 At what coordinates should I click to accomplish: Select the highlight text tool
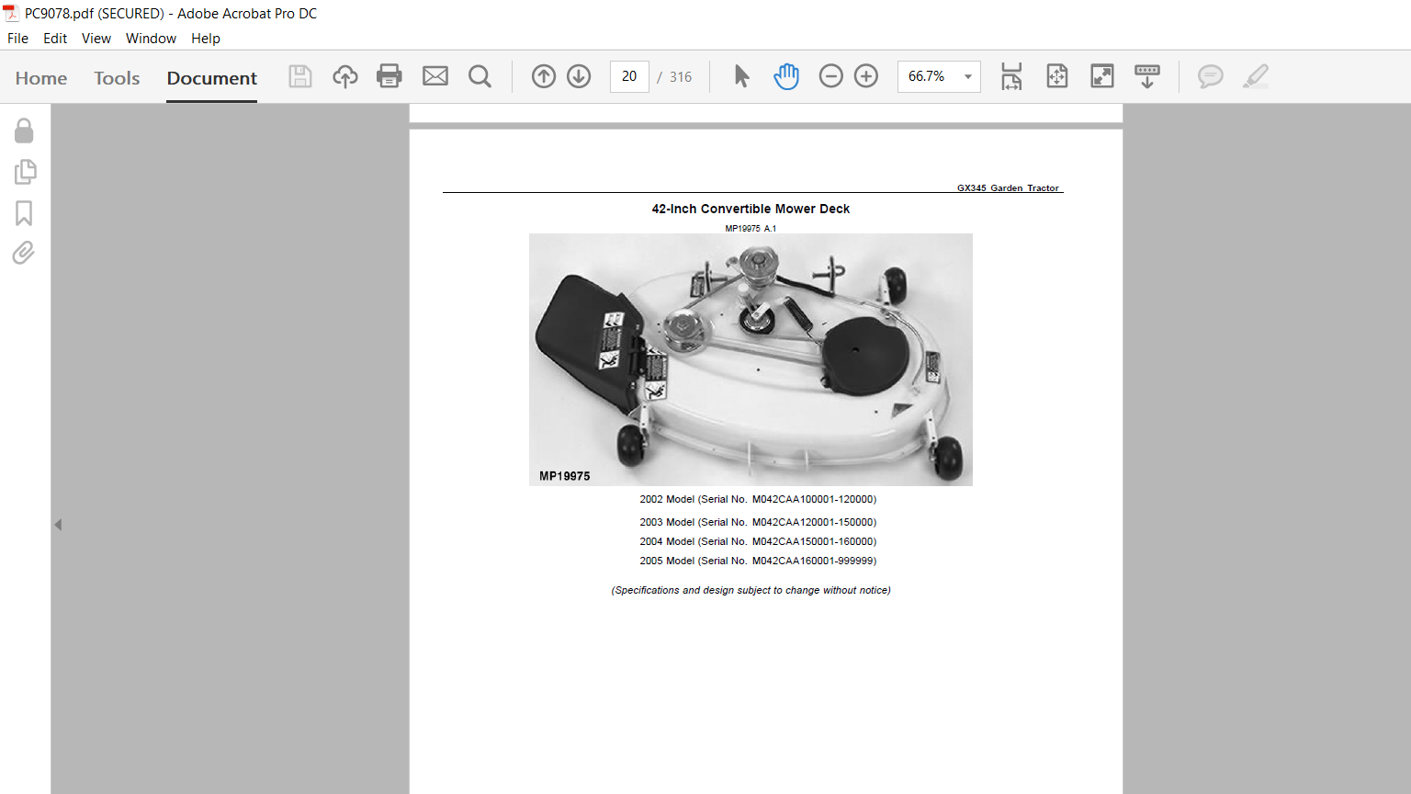(1256, 76)
